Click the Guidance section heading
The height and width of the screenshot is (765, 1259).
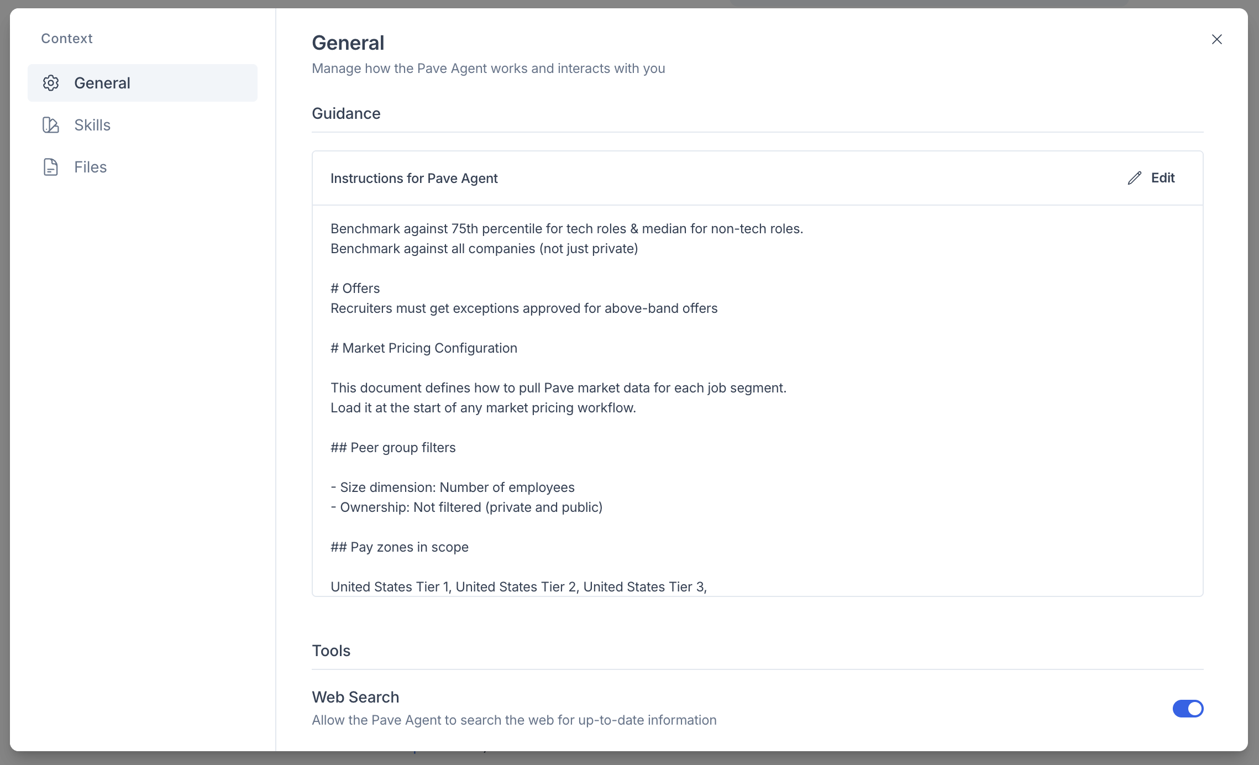(x=346, y=113)
